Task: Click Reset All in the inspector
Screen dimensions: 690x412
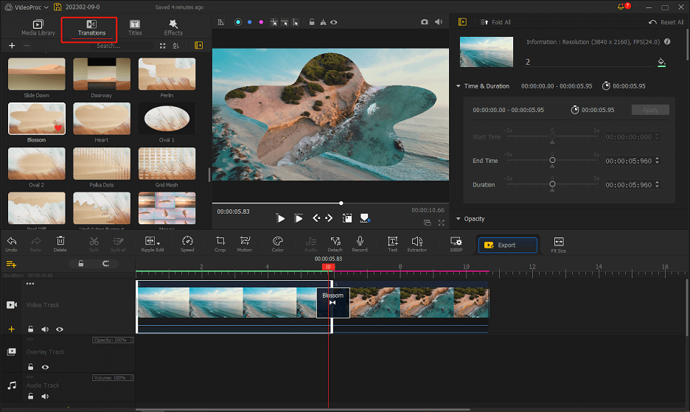Action: 666,22
